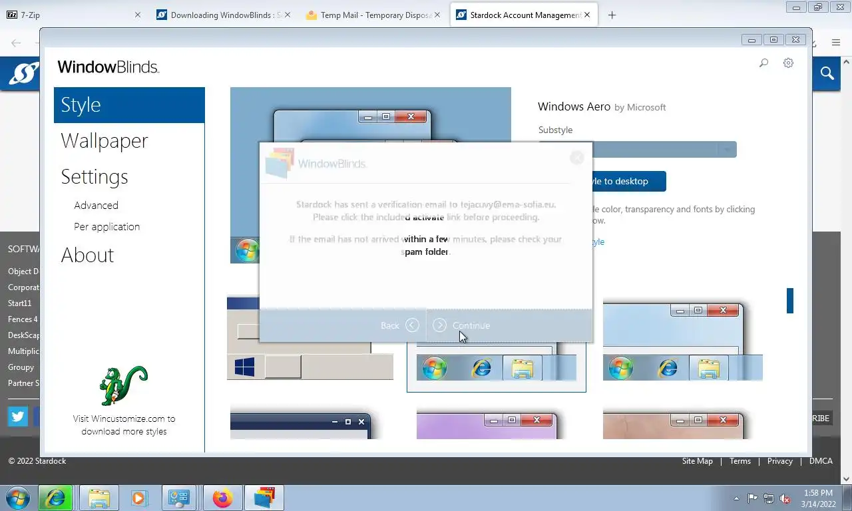Open the DMCA footer link
The width and height of the screenshot is (852, 511).
(821, 461)
